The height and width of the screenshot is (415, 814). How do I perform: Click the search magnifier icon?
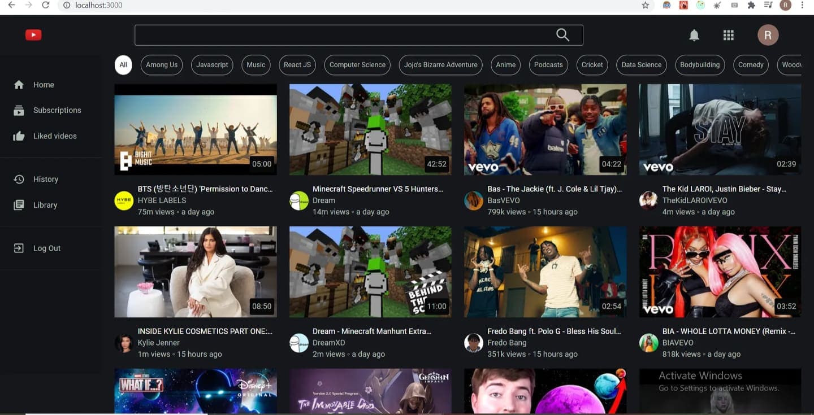coord(562,35)
